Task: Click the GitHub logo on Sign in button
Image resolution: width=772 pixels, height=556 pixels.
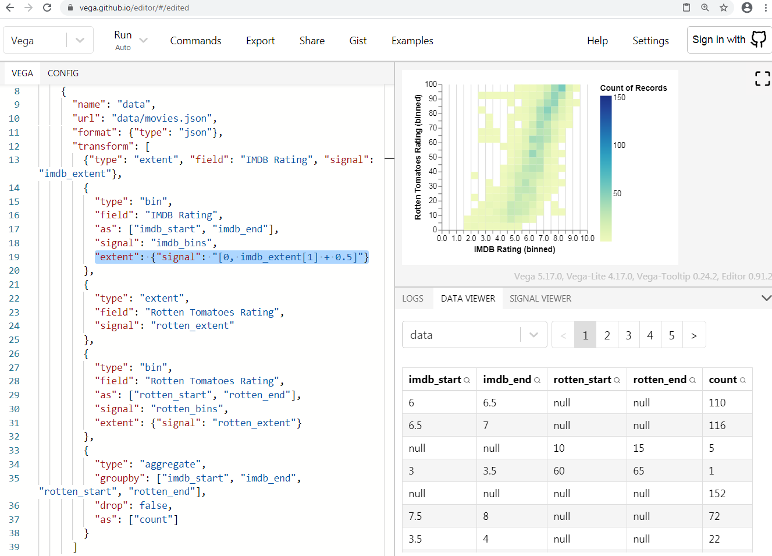Action: 758,39
